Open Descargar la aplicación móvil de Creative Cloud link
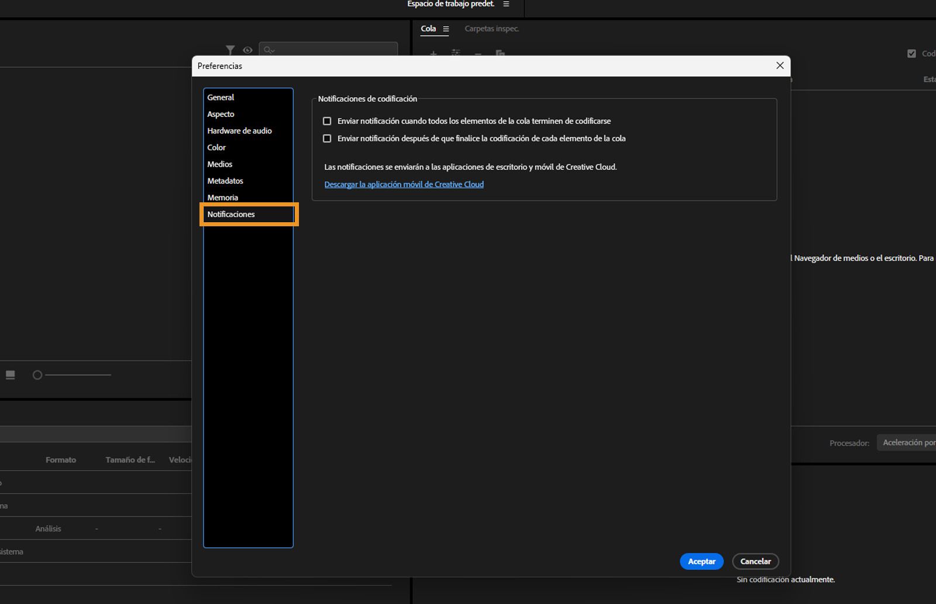The height and width of the screenshot is (604, 936). [404, 184]
